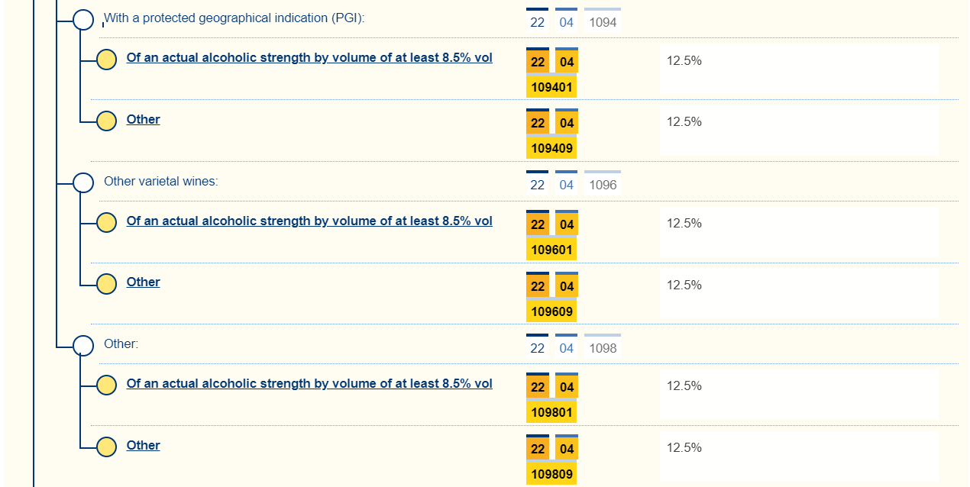Toggle the white circle beside code 1098 heading

point(83,345)
